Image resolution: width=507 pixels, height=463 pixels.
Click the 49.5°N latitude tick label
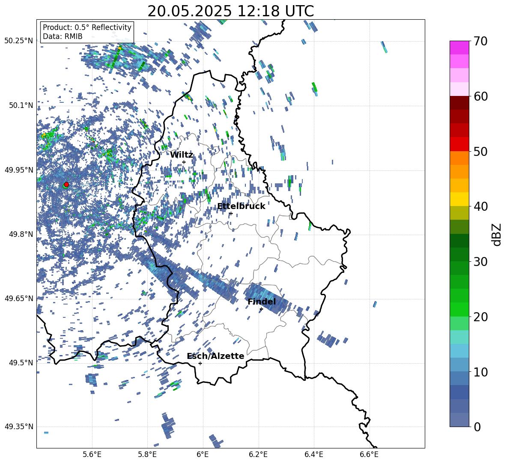click(21, 363)
